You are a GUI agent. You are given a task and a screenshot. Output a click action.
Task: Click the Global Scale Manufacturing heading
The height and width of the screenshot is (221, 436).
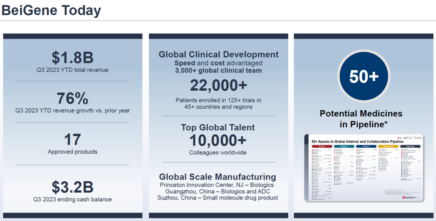(x=218, y=177)
